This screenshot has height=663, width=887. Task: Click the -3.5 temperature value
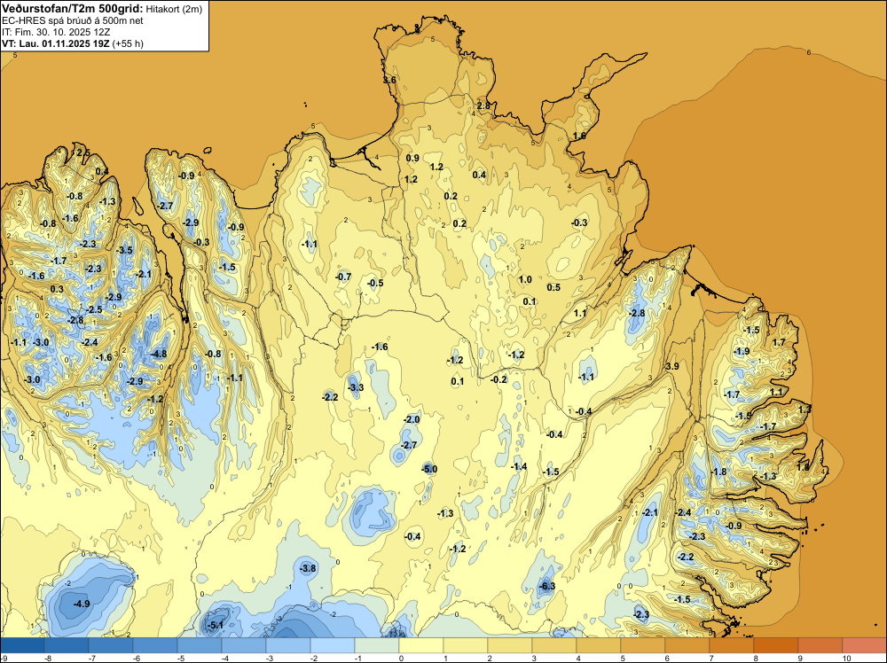click(124, 250)
